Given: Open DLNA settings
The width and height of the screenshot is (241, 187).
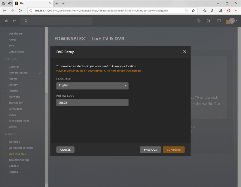Looking at the screenshot, I should (12, 115).
